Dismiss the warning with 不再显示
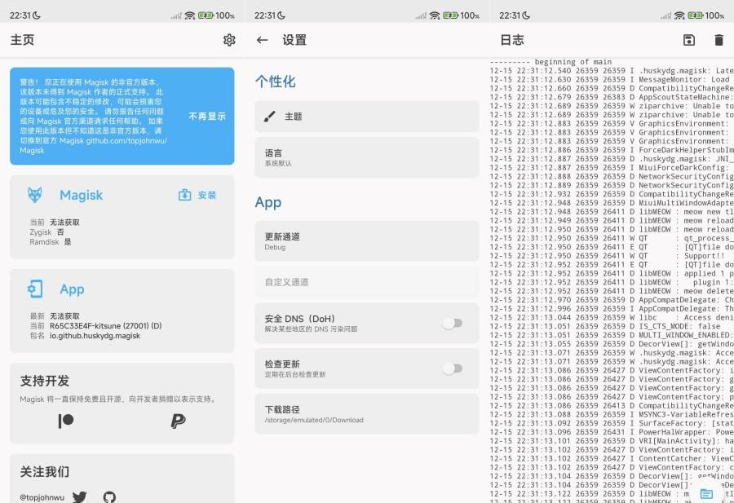The height and width of the screenshot is (503, 734). (207, 117)
